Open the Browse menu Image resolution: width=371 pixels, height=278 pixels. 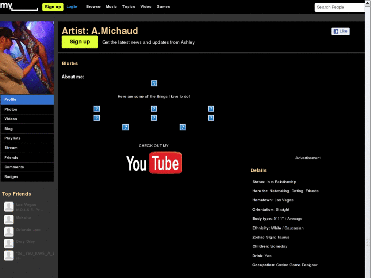(x=93, y=7)
